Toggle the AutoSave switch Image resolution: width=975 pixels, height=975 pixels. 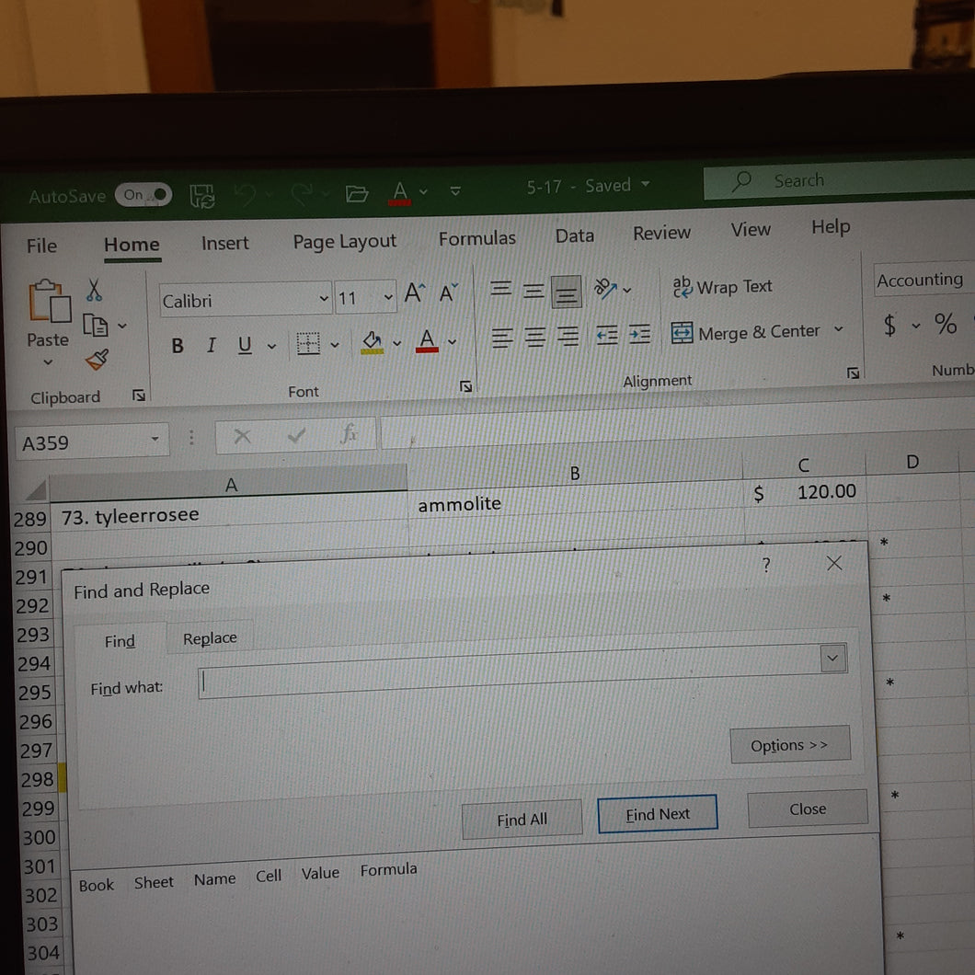pos(143,195)
